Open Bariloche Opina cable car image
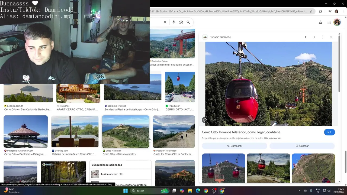This screenshot has width=347, height=195. click(x=172, y=43)
